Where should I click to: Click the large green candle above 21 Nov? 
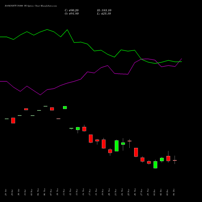pyautogui.click(x=117, y=146)
